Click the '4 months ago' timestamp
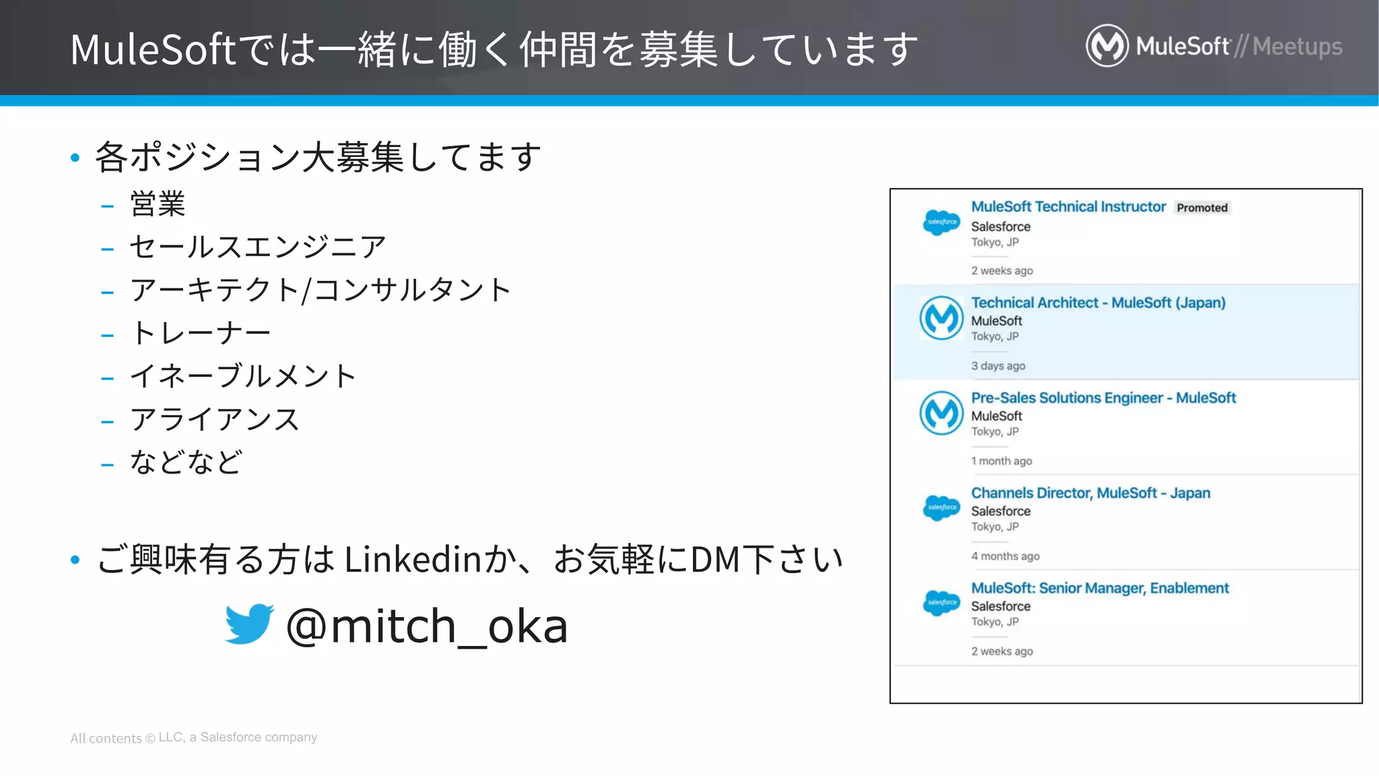Screen dimensions: 1379x776 coord(1005,556)
